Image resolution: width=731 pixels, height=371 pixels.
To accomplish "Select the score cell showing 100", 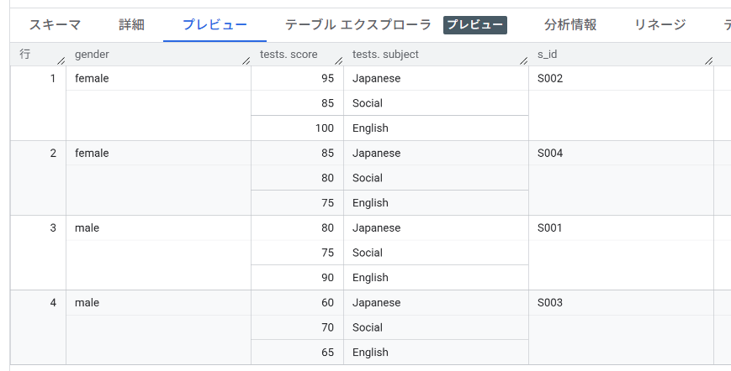I will [322, 128].
